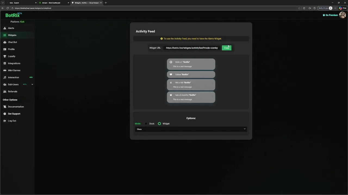This screenshot has width=348, height=195.
Task: Close the Stream - Kick Dashboard tab
Action: tap(68, 3)
